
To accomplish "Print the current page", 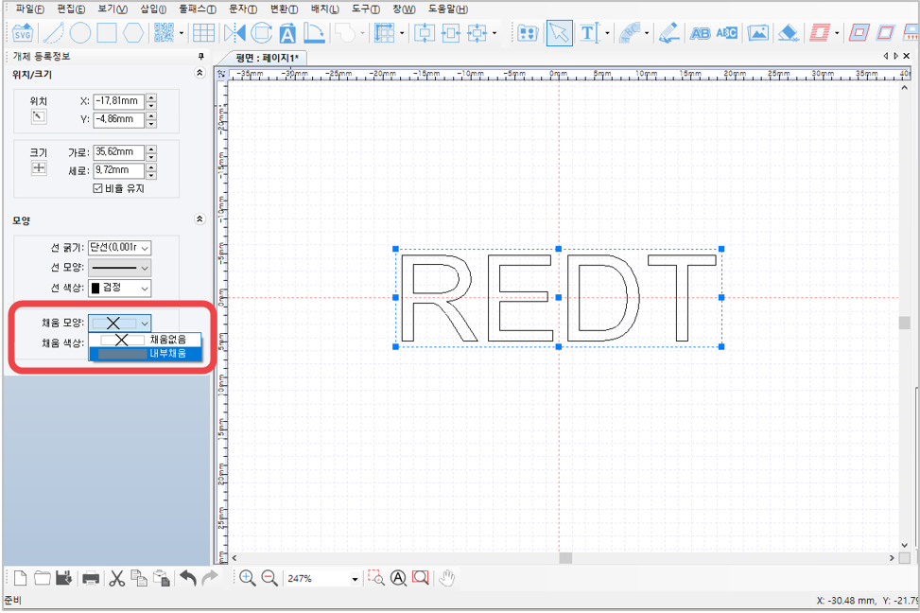I will 91,578.
